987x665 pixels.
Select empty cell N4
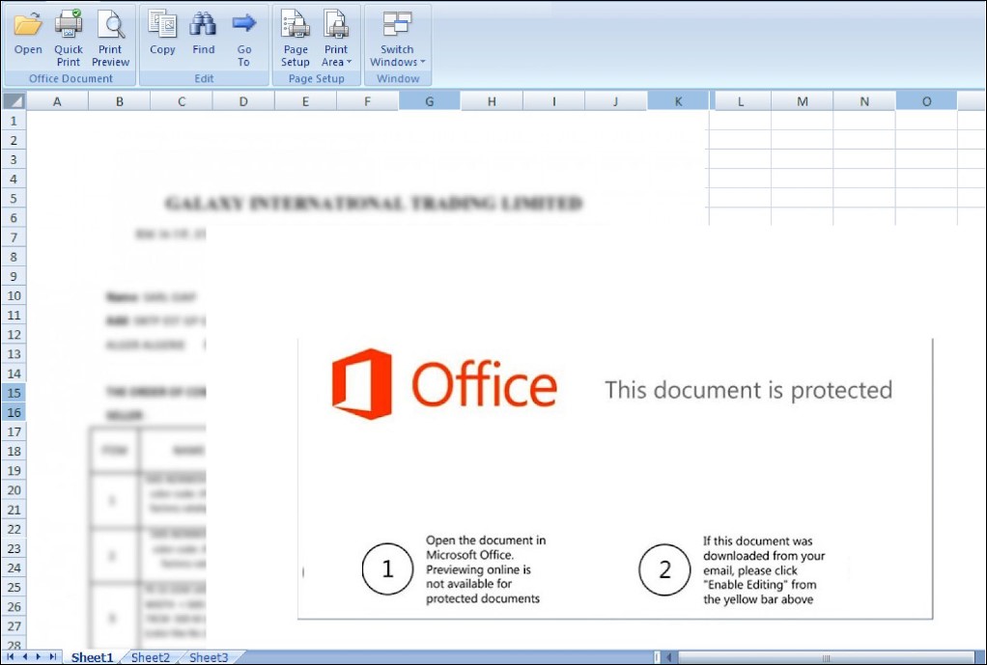(x=864, y=179)
